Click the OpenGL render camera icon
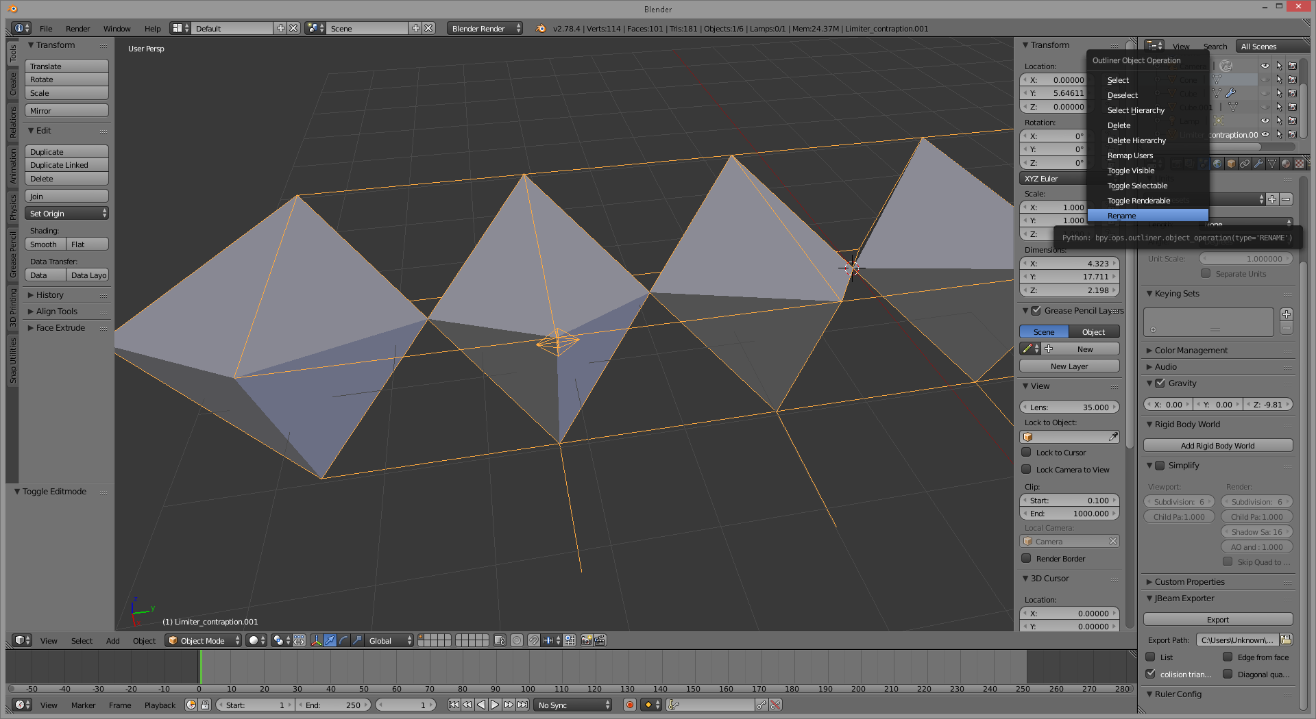Screen dimensions: 1316x719 (586, 640)
